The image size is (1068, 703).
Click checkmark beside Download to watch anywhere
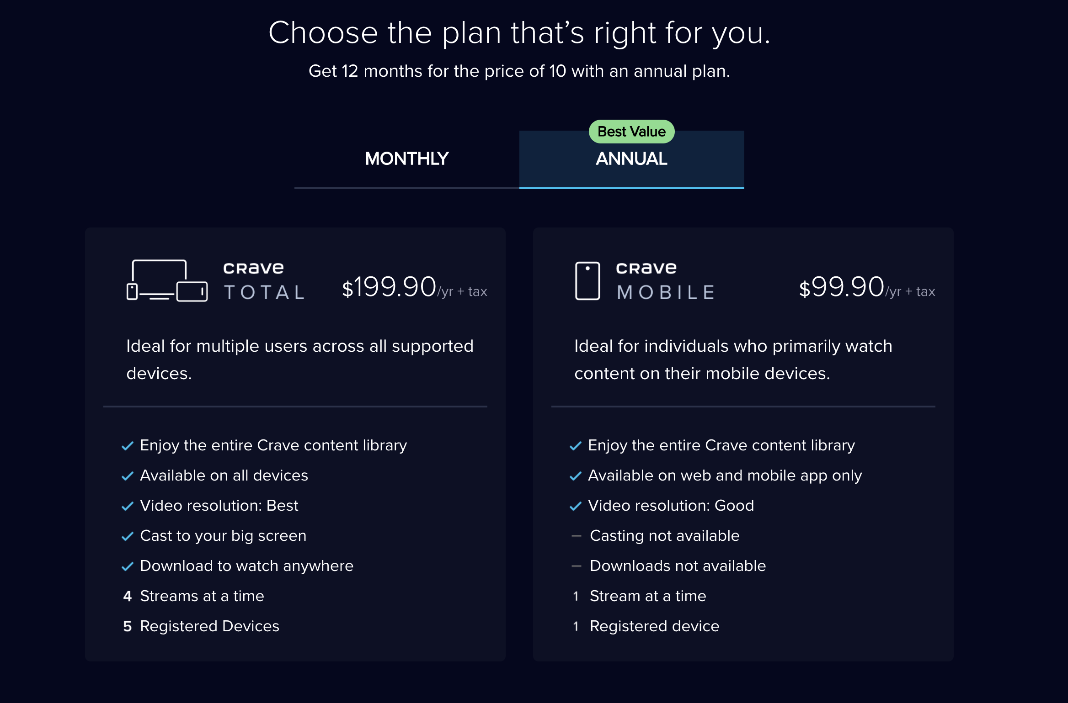(x=128, y=566)
